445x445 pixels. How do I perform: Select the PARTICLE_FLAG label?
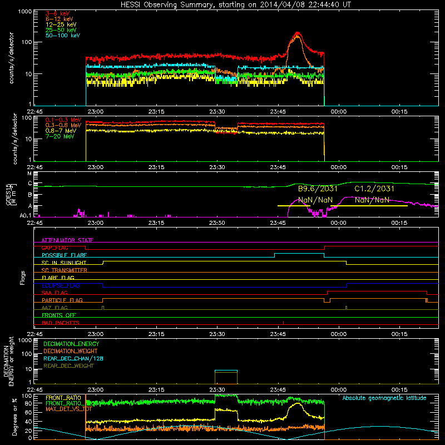pyautogui.click(x=62, y=300)
